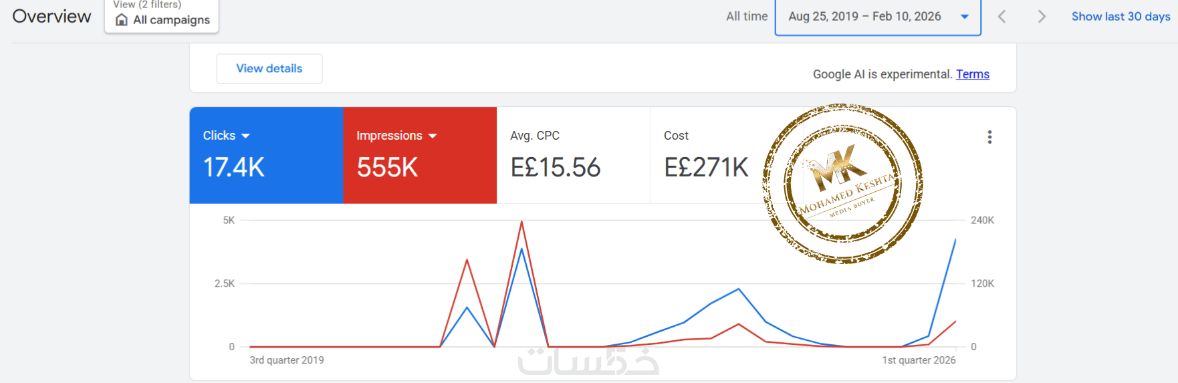Open the Google AI Terms link
This screenshot has width=1178, height=383.
[x=972, y=74]
